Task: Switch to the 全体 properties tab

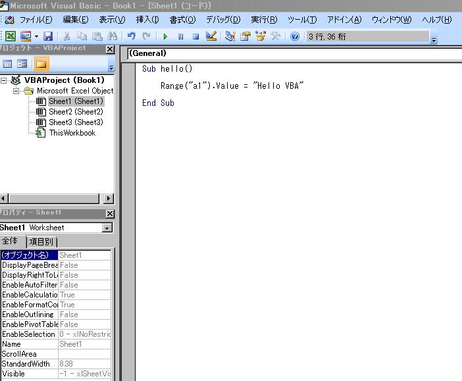Action: 10,241
